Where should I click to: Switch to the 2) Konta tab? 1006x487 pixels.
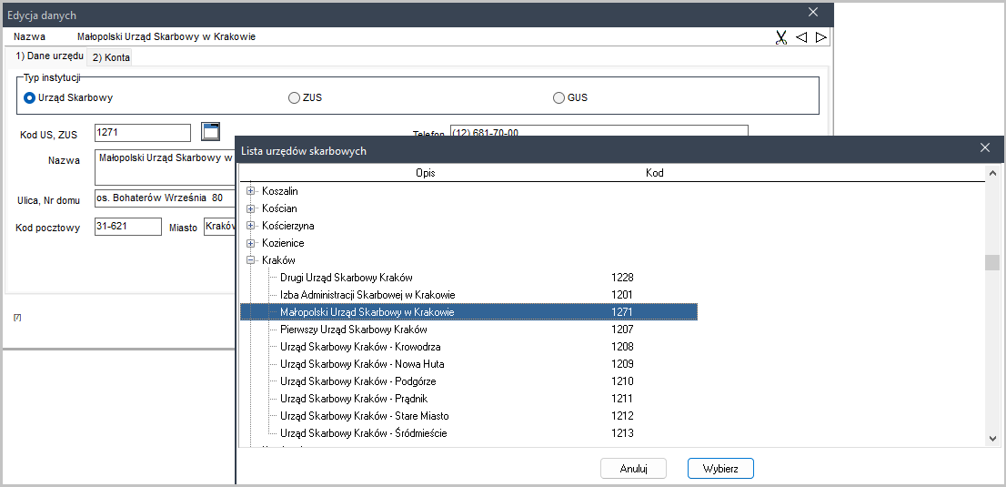pyautogui.click(x=111, y=57)
